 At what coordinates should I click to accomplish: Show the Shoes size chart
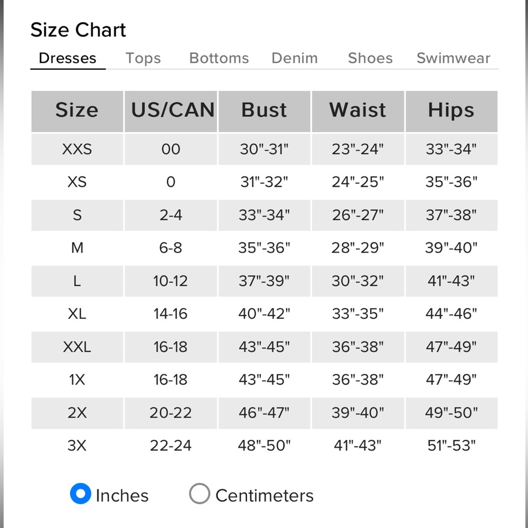coord(370,58)
